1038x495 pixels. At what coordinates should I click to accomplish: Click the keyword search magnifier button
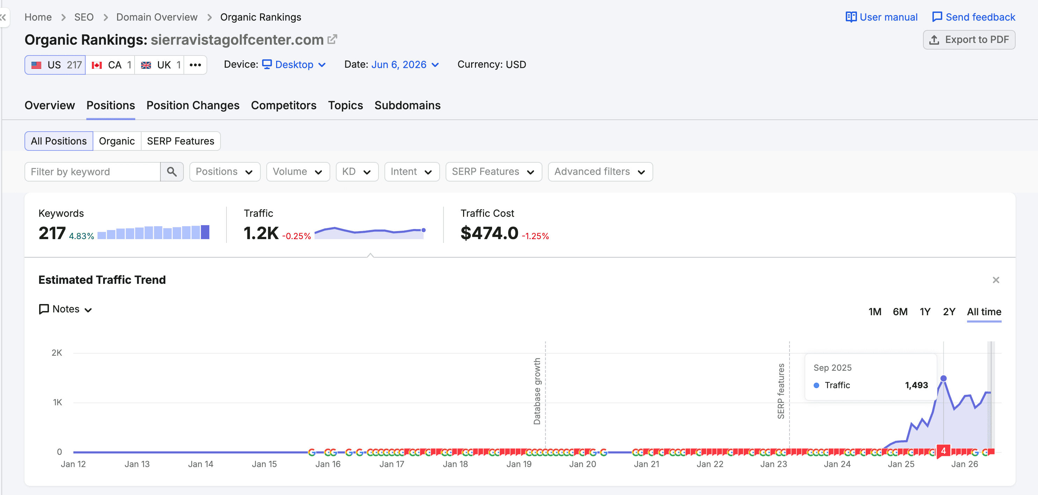[172, 172]
